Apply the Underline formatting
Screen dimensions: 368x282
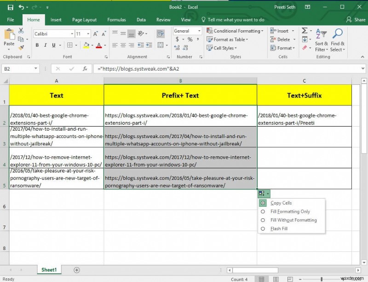tap(53, 44)
